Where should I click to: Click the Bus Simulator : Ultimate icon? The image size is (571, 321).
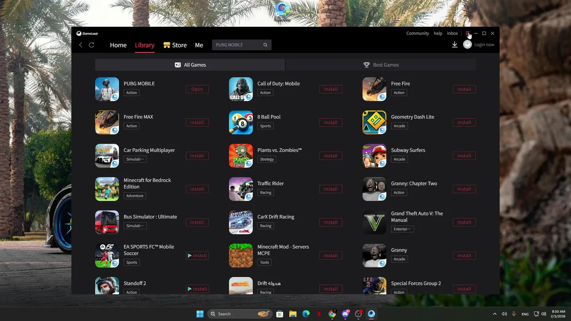click(107, 222)
